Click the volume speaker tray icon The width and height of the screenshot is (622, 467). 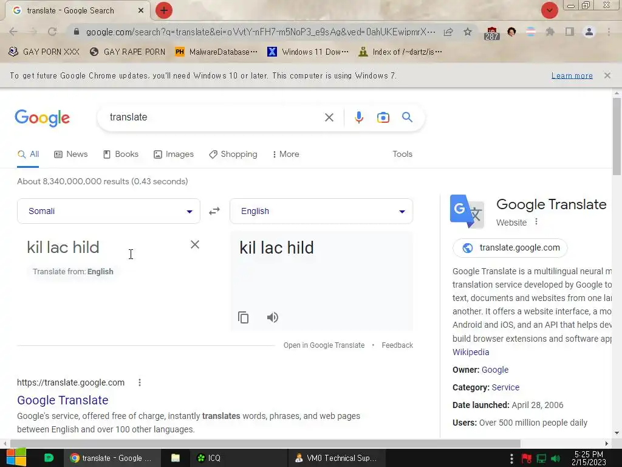point(555,458)
